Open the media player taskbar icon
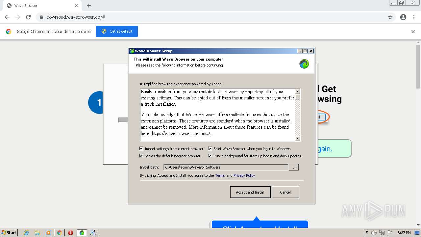 click(48, 233)
